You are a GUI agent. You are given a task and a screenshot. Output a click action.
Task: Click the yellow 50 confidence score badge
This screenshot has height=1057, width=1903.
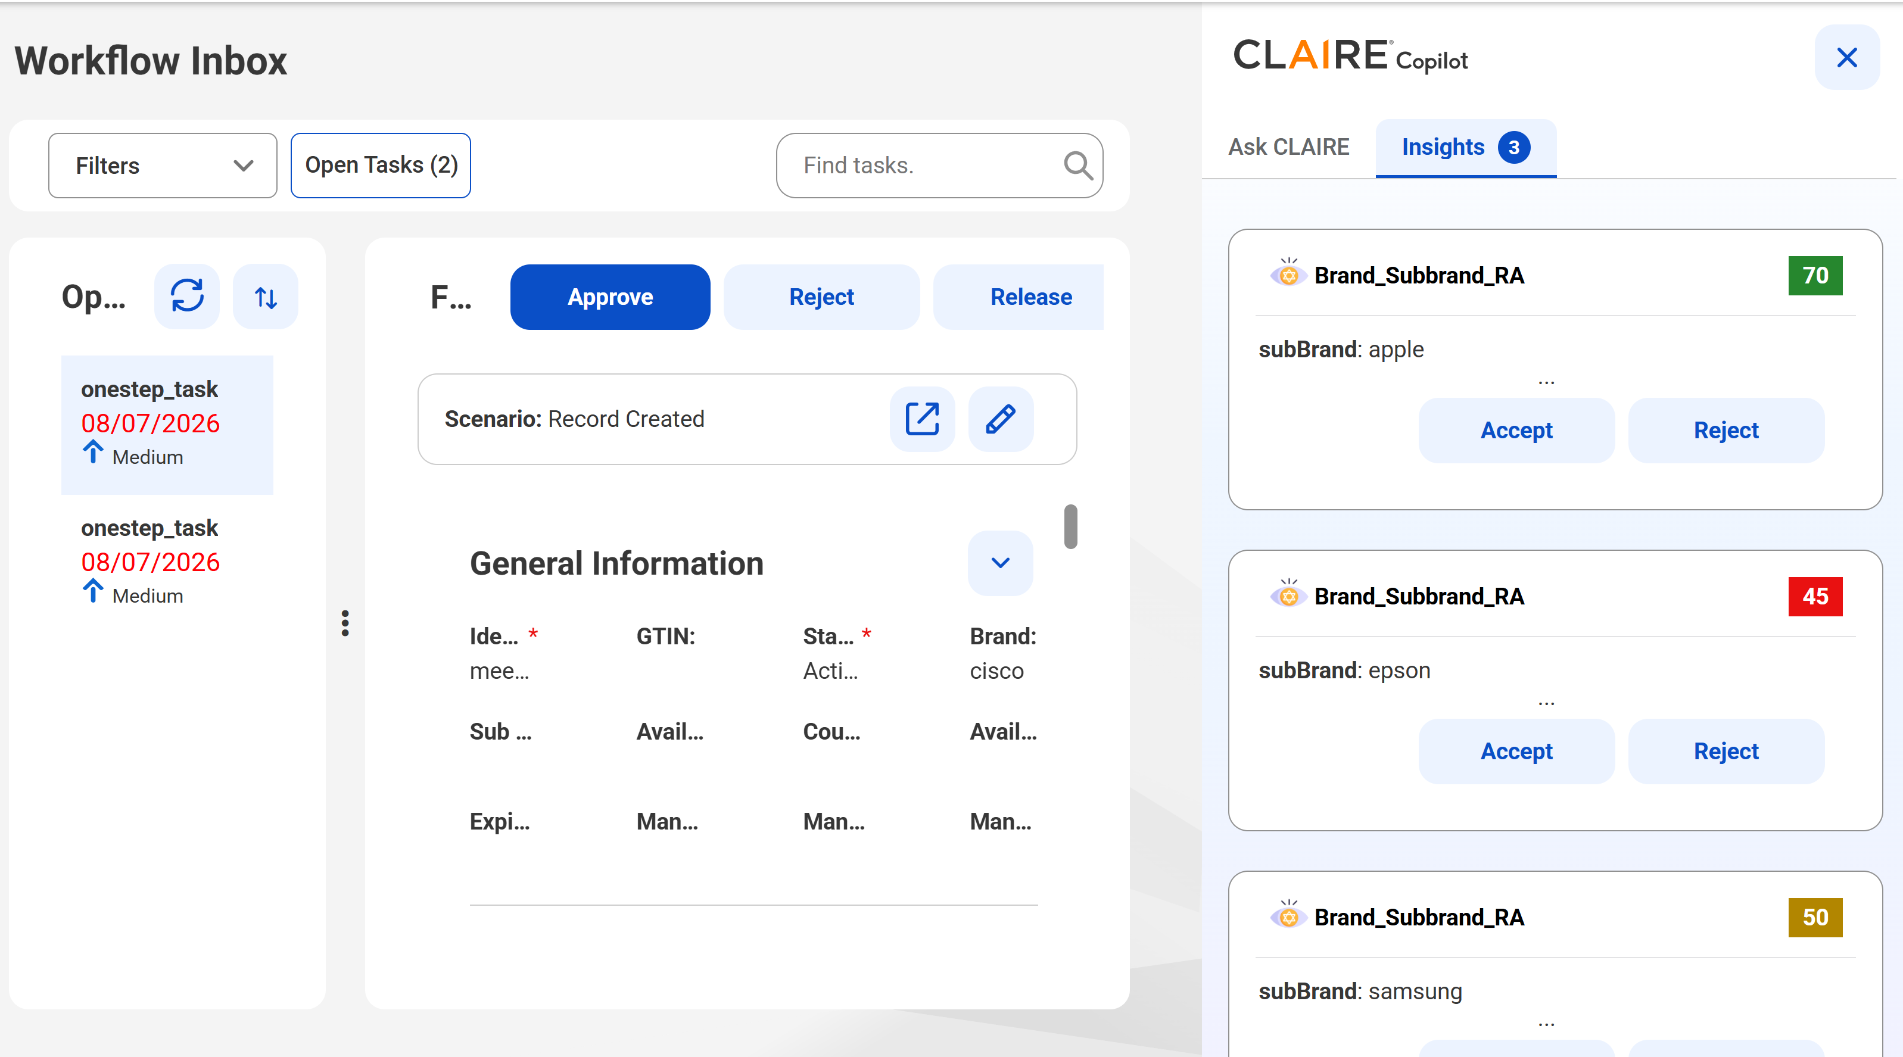tap(1815, 916)
